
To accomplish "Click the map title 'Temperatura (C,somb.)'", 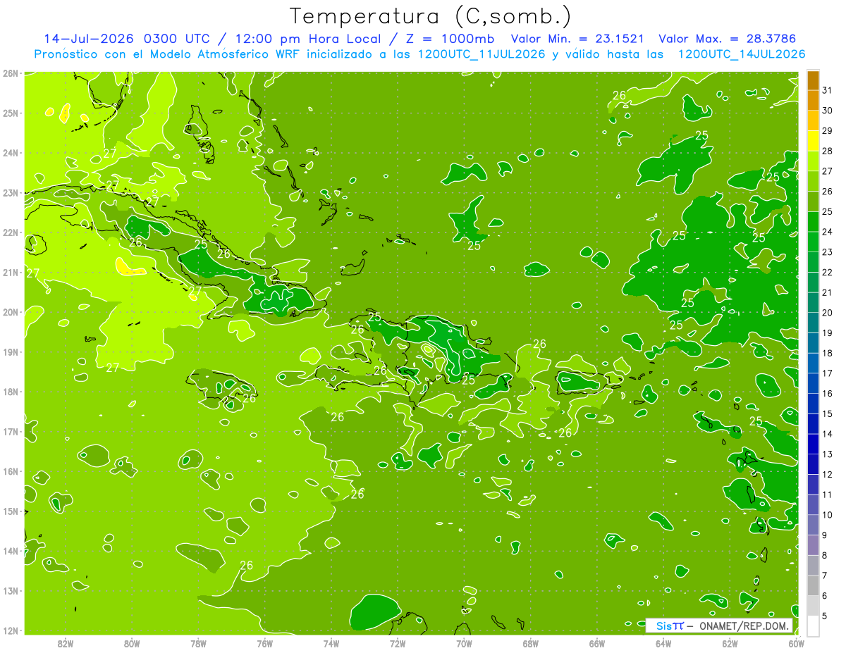I will (x=430, y=16).
